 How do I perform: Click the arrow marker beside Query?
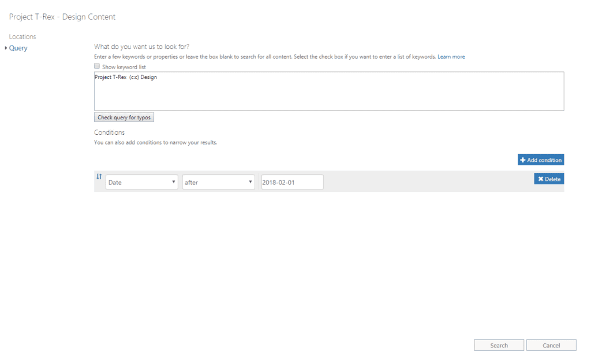point(6,48)
